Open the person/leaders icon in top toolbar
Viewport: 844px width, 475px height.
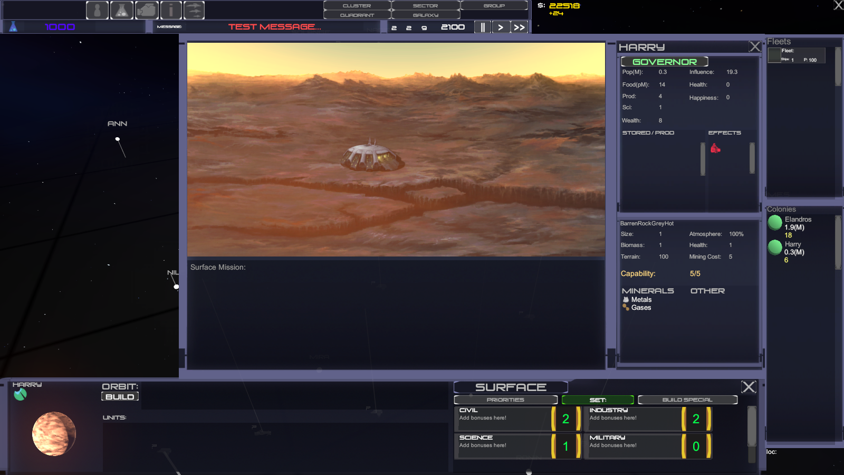[97, 10]
